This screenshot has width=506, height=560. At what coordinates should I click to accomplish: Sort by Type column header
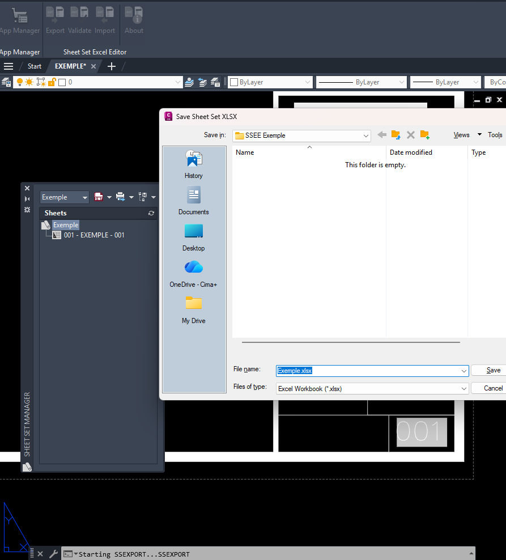click(x=487, y=152)
